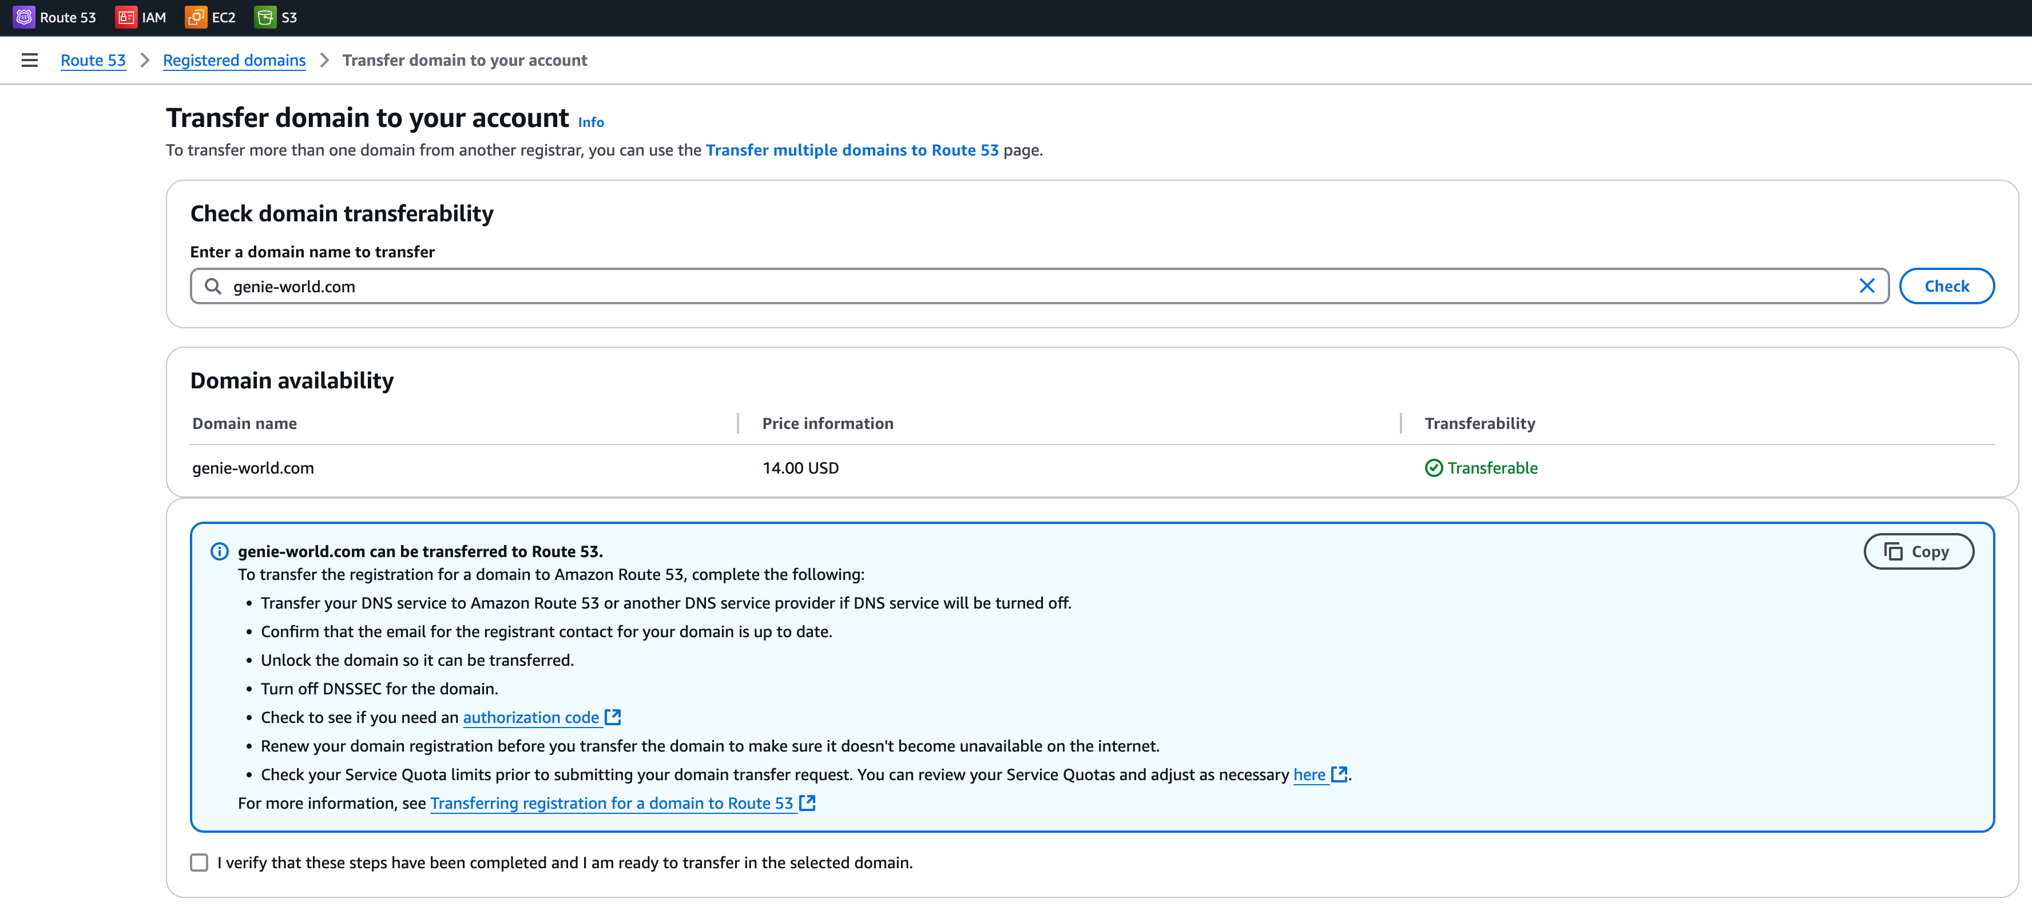The image size is (2032, 906).
Task: Click the Route 53 breadcrumb link
Action: (x=93, y=61)
